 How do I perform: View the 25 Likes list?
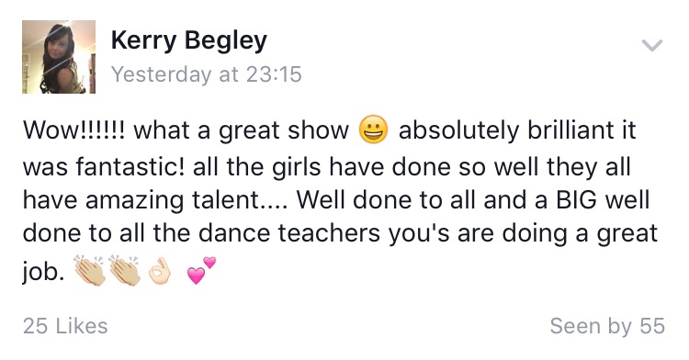(x=65, y=326)
